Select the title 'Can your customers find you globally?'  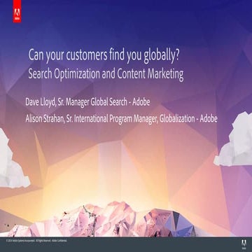coord(104,56)
